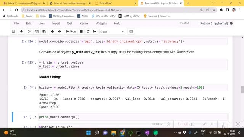
Task: Click into the y_train.values code cell
Action: pos(133,64)
